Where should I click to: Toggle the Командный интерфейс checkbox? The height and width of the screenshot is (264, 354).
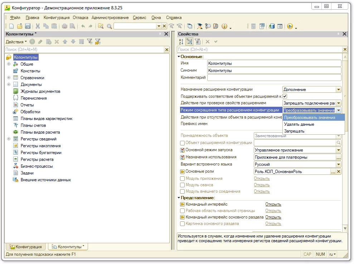(183, 205)
